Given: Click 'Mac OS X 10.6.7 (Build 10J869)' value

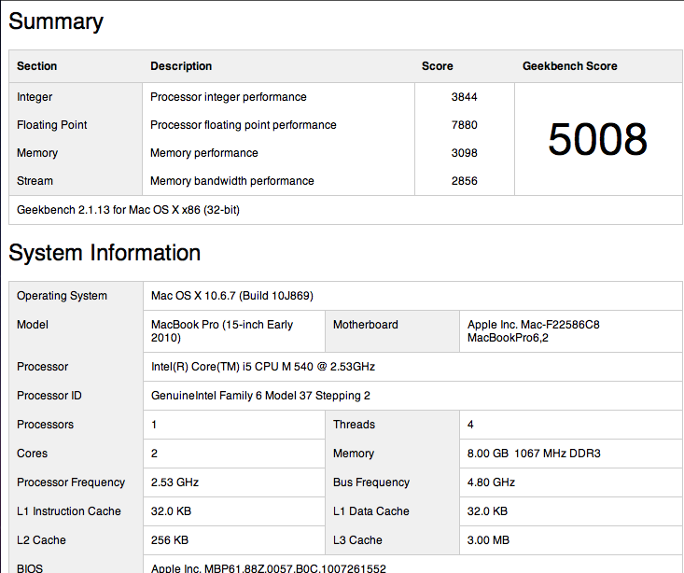Looking at the screenshot, I should click(232, 296).
